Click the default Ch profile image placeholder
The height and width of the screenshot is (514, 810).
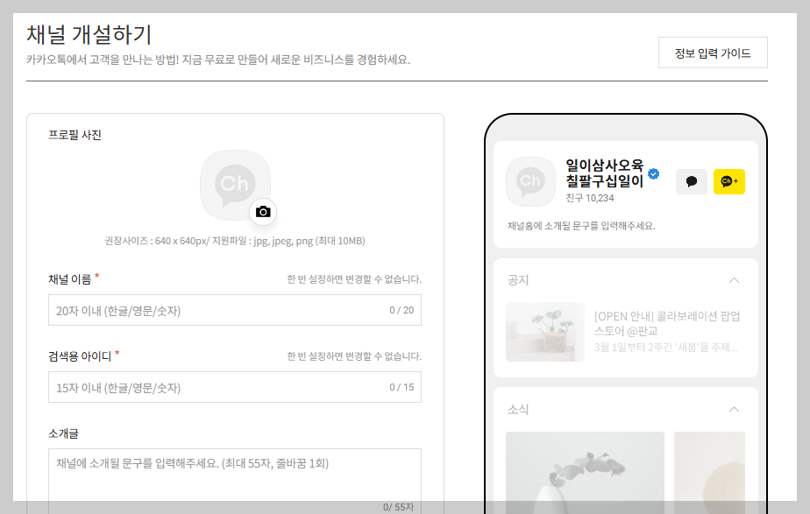[x=235, y=185]
